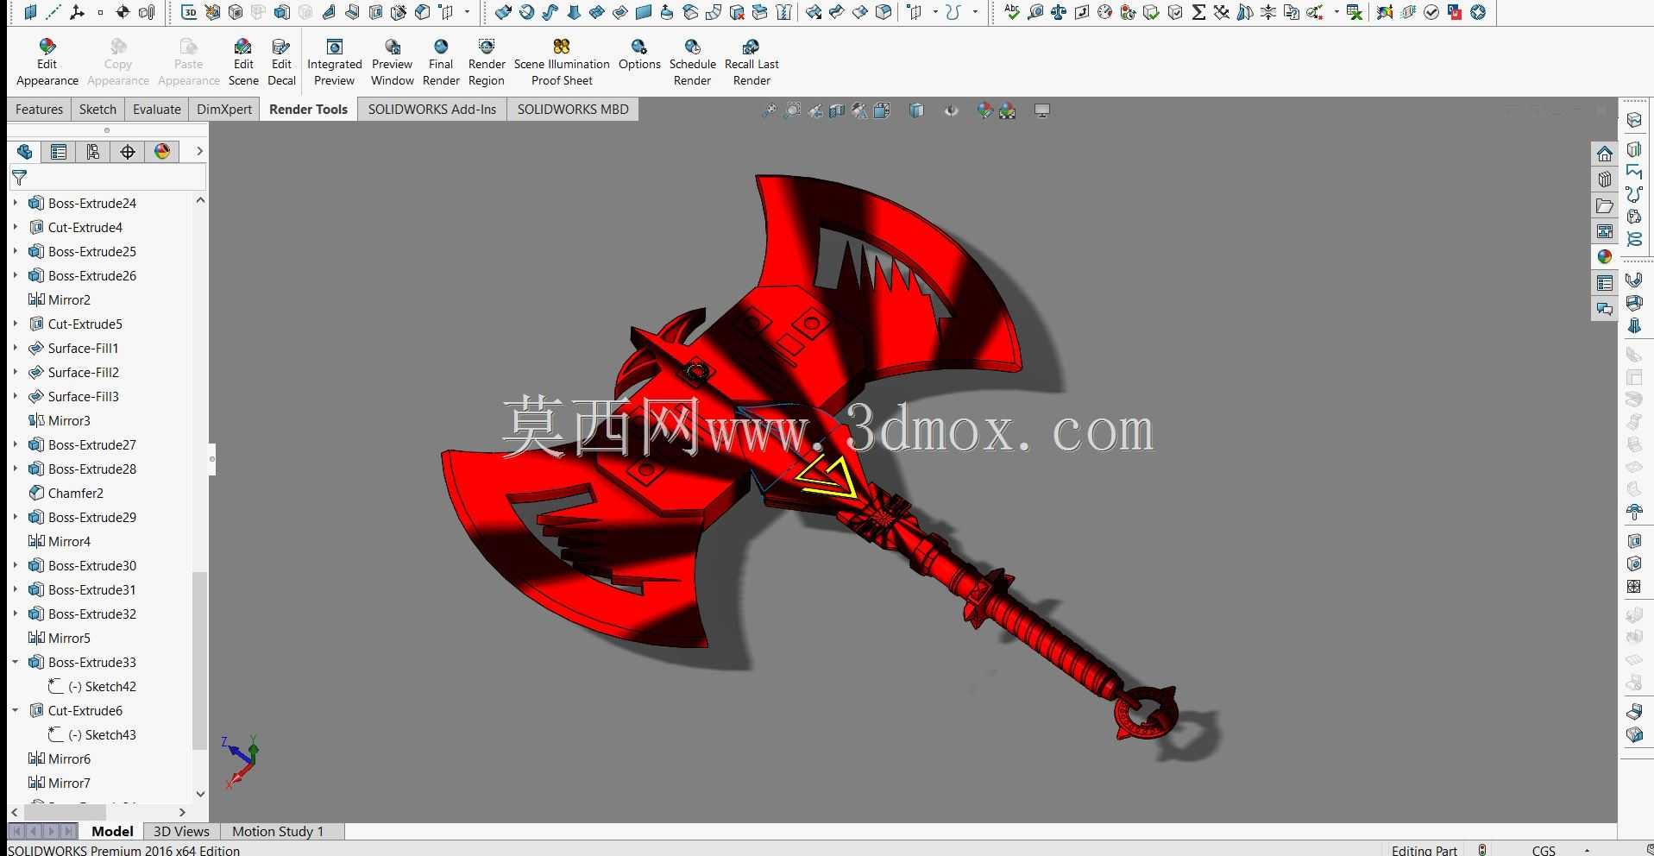
Task: Collapse Cut-Extrude6 feature
Action: (x=16, y=710)
